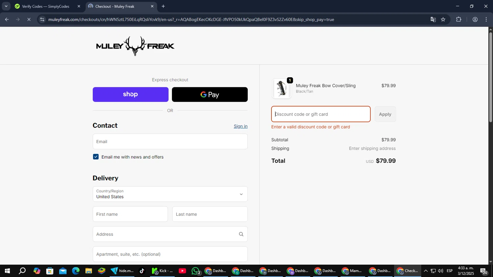This screenshot has width=493, height=277.
Task: Show hidden system tray icons
Action: pyautogui.click(x=426, y=271)
